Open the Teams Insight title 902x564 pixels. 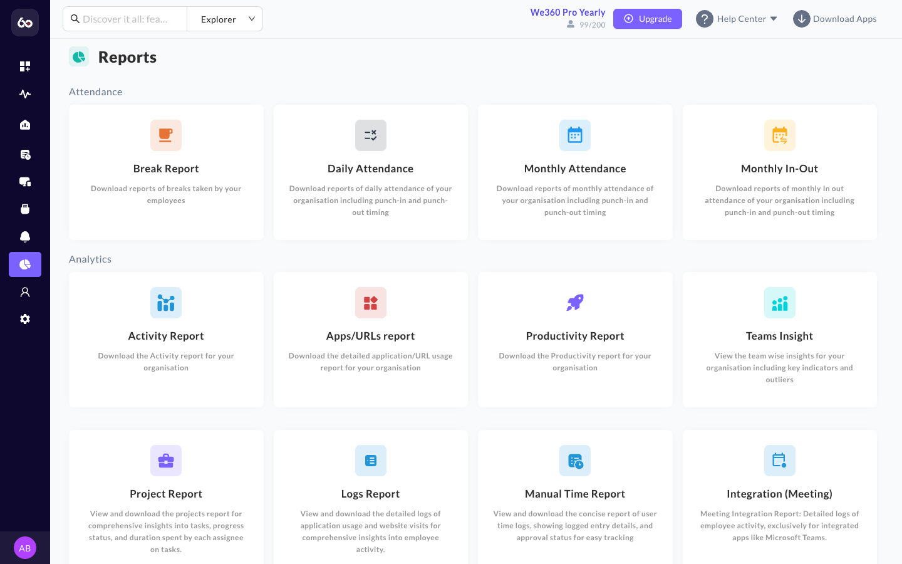tap(780, 336)
